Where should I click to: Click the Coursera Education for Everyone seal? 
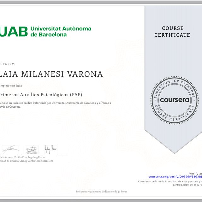tap(175, 100)
